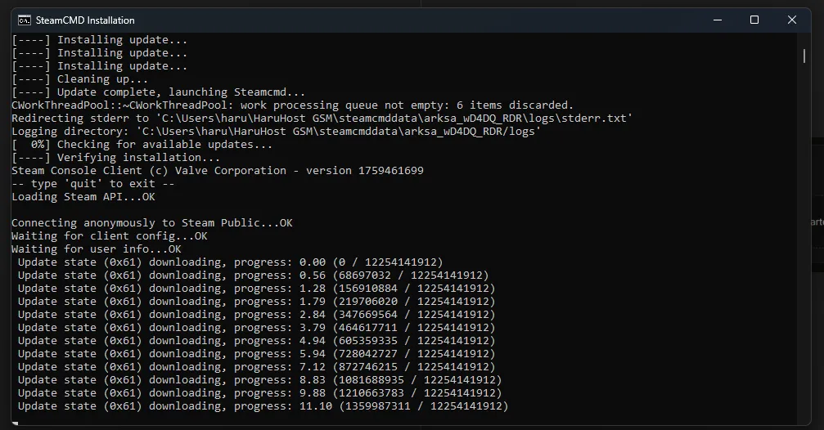The height and width of the screenshot is (430, 824).
Task: Click the 'Logging directory:' line
Action: point(277,132)
